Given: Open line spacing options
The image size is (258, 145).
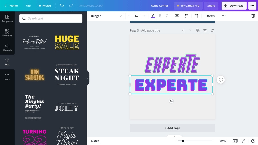Looking at the screenshot, I should tap(196, 16).
